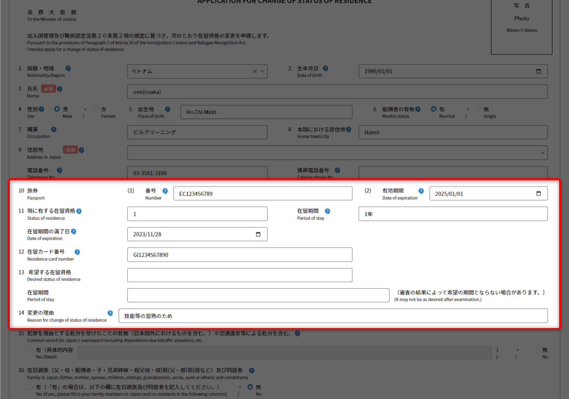This screenshot has width=569, height=399.
Task: Click the passport Number input field
Action: click(x=263, y=194)
